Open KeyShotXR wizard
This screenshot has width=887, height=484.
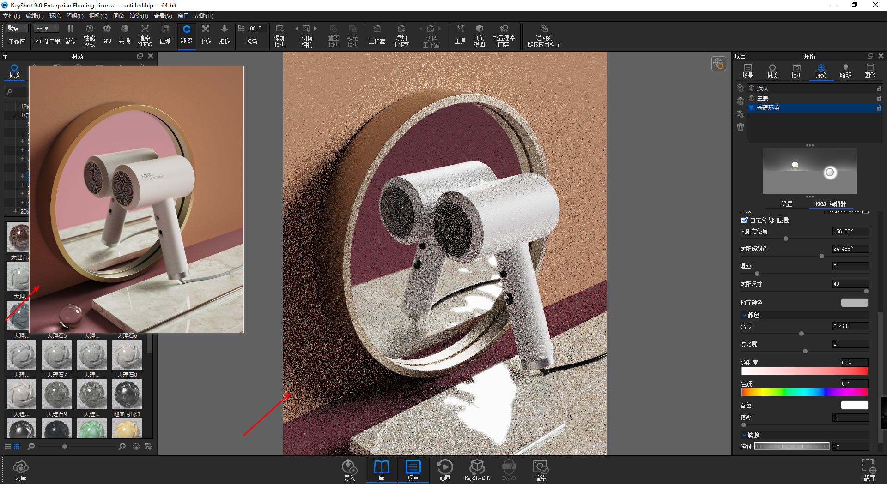(x=477, y=470)
